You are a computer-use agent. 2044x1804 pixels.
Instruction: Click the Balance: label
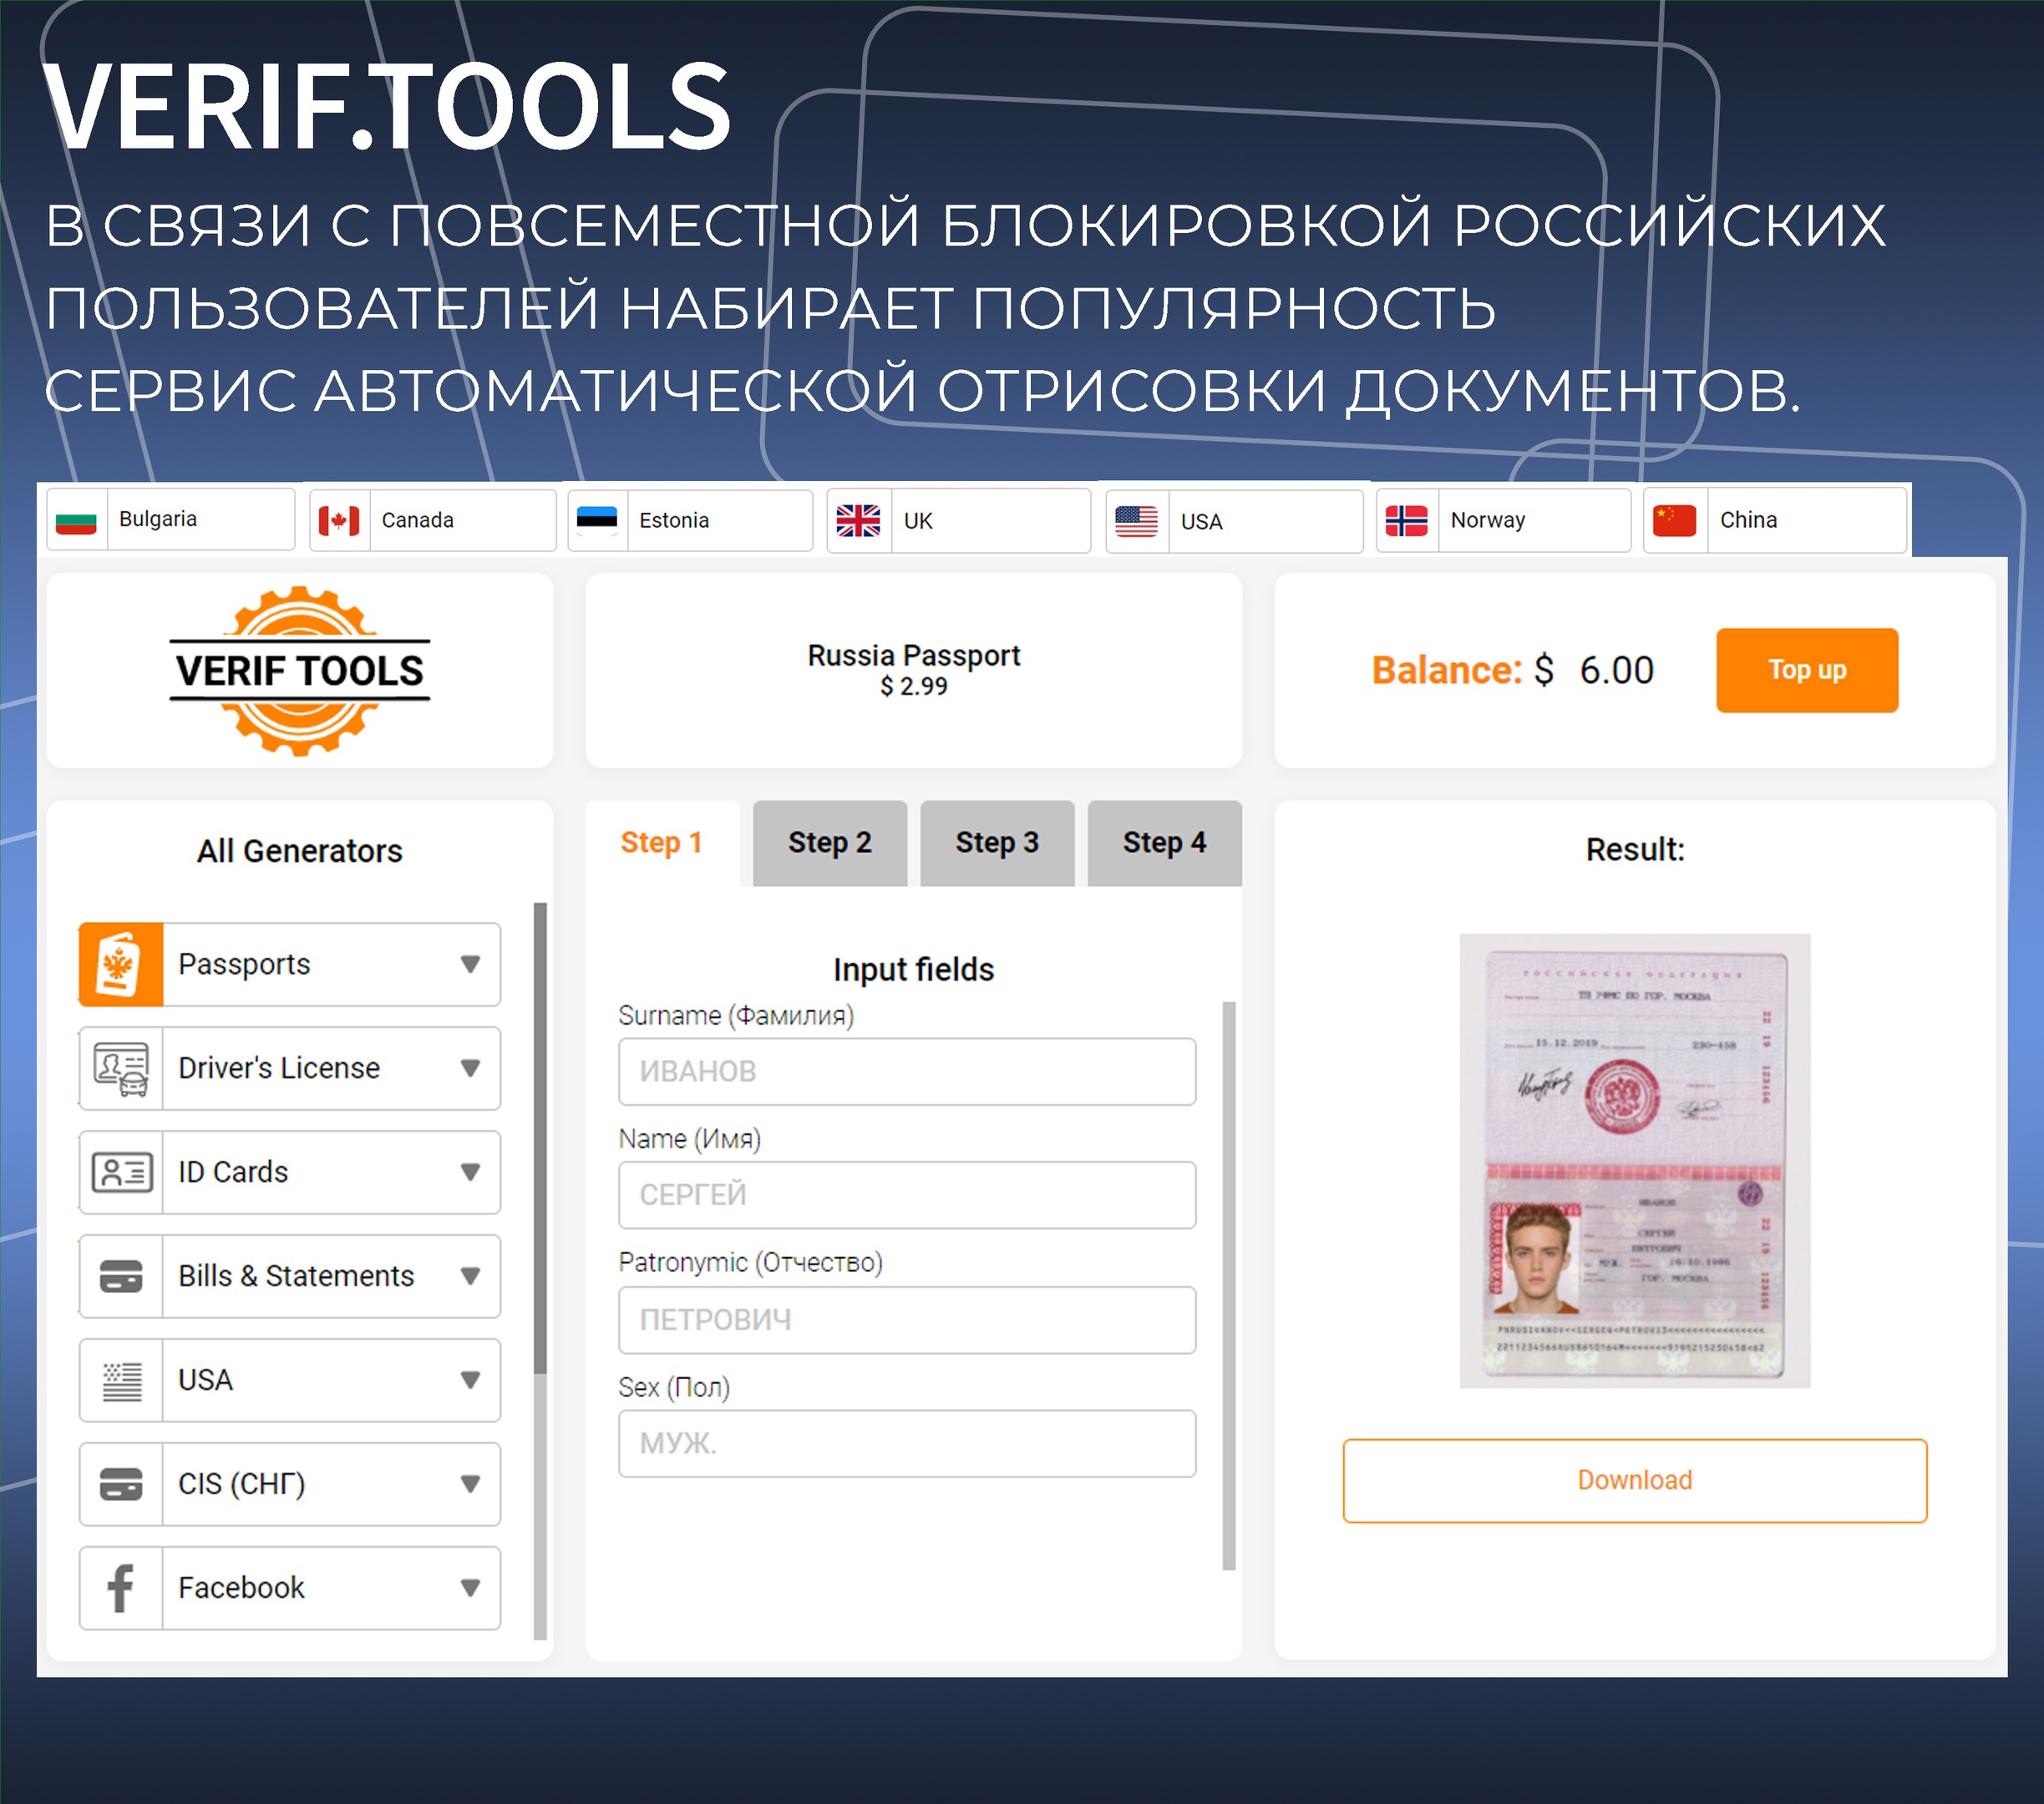pyautogui.click(x=1447, y=670)
